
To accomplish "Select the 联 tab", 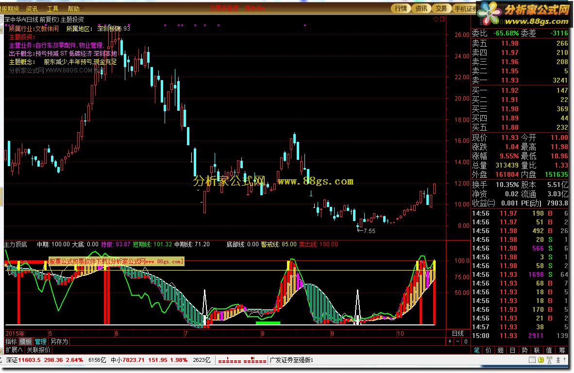I will (x=537, y=350).
